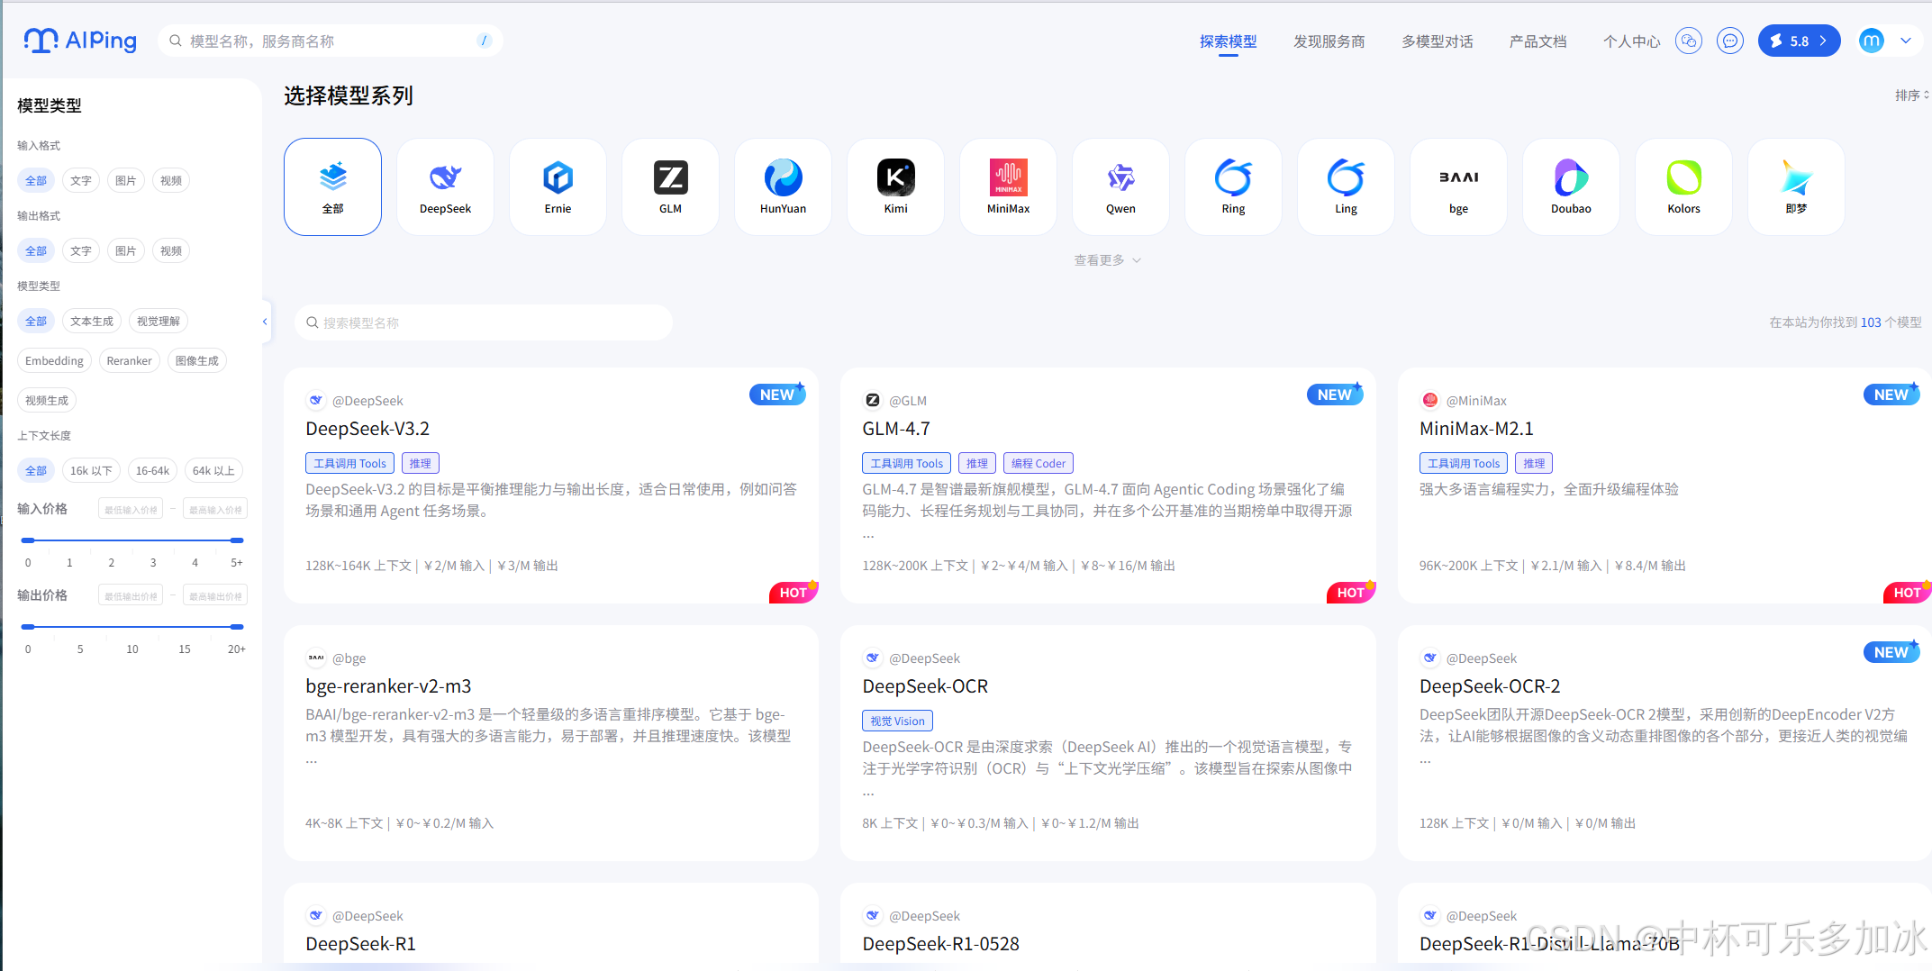
Task: Click the AIPing logo
Action: tap(79, 40)
